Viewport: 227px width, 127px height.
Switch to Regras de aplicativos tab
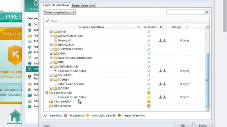56,5
